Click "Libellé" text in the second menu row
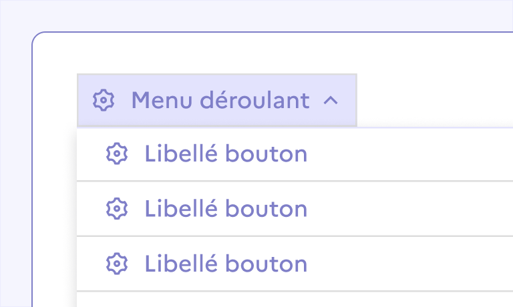 [x=181, y=209]
